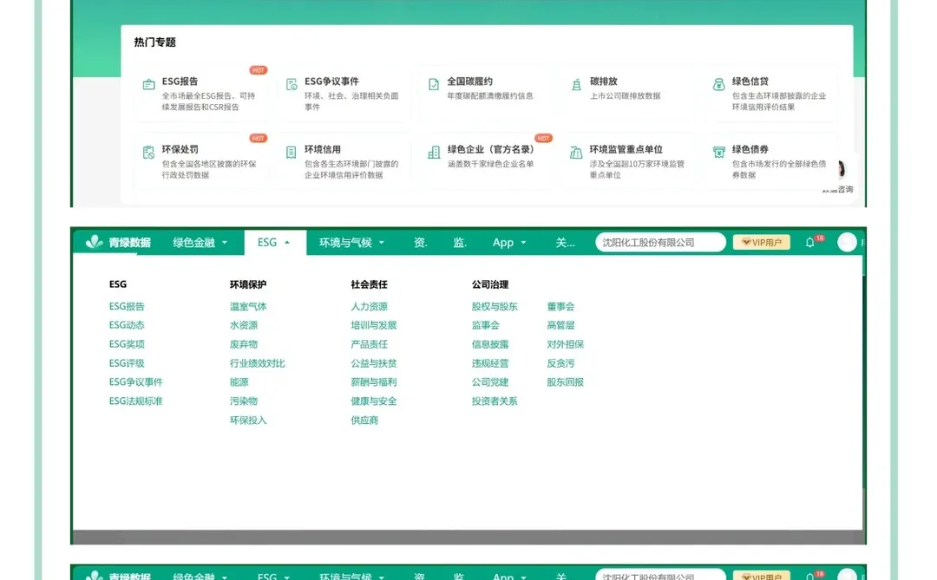Image resolution: width=937 pixels, height=580 pixels.
Task: Click the 环保处罚 document icon
Action: (x=147, y=153)
